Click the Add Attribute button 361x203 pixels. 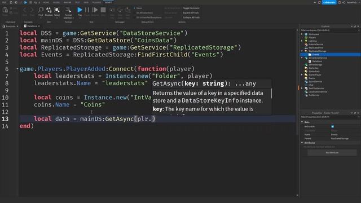(x=332, y=153)
